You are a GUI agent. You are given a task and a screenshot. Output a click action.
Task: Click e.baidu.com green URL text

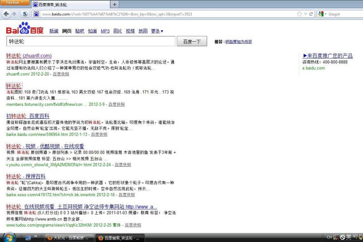point(314,68)
